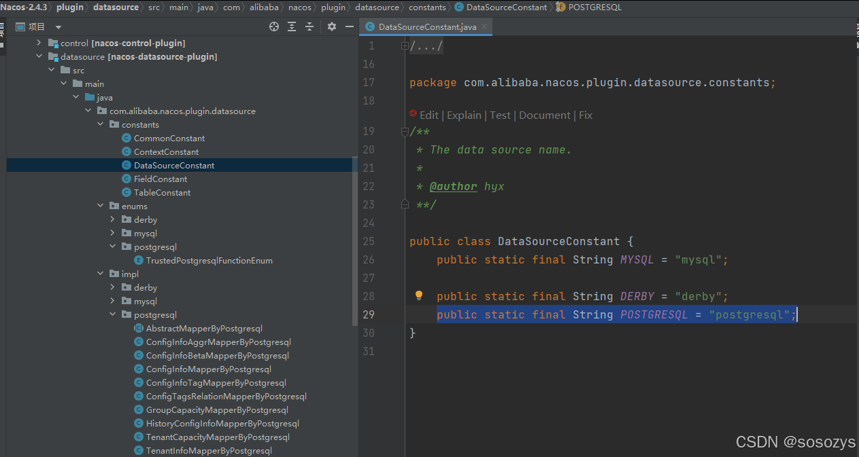Viewport: 859px width, 457px height.
Task: Collapse the constants package node
Action: [100, 124]
